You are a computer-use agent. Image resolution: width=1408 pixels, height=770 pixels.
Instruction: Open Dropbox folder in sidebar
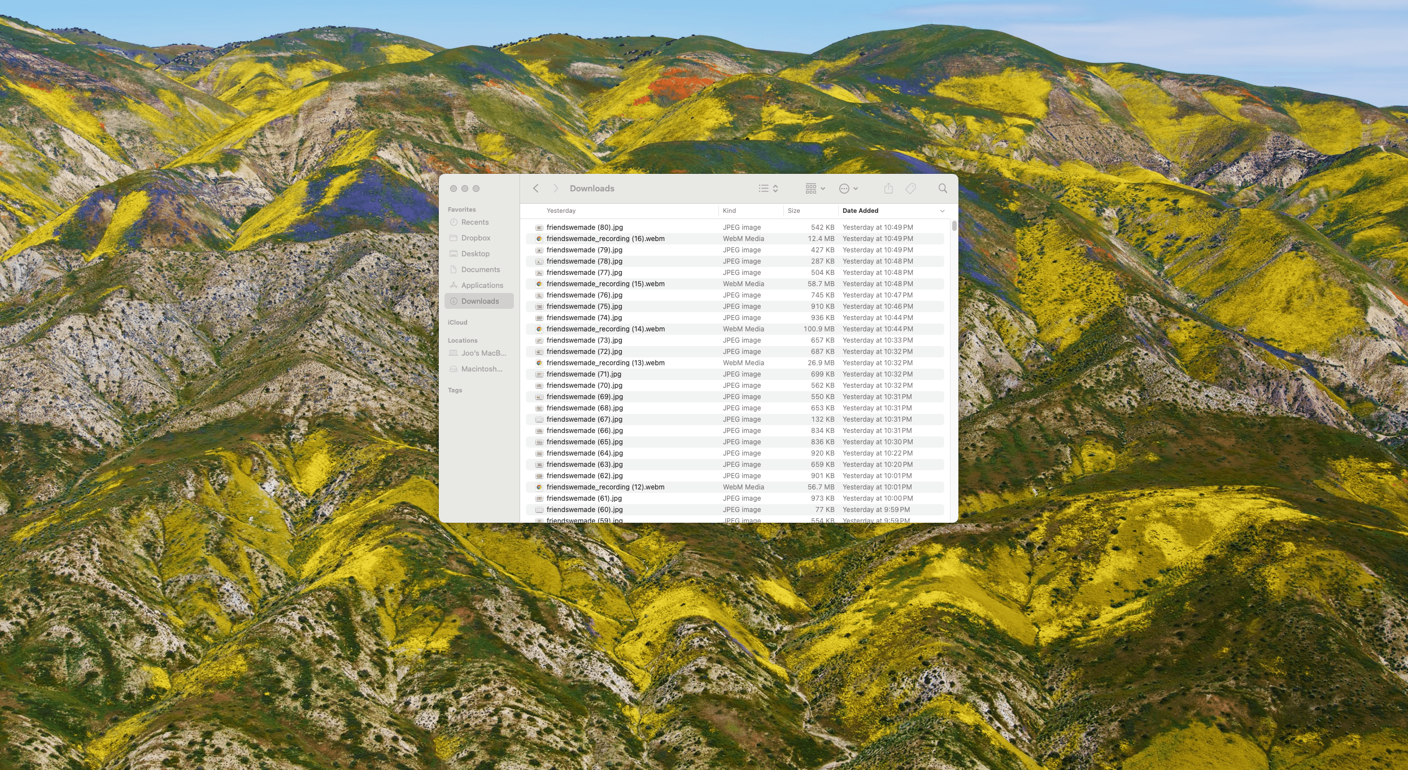476,238
